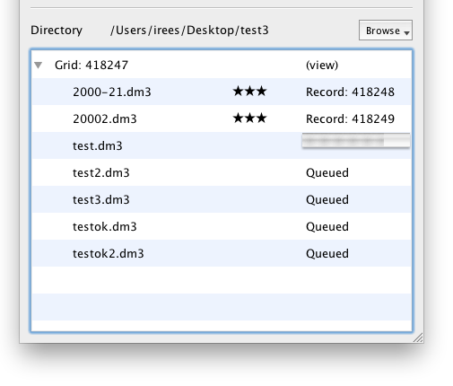Select file testok2.dm3
Viewport: 453px width, 386px height.
[x=109, y=253]
